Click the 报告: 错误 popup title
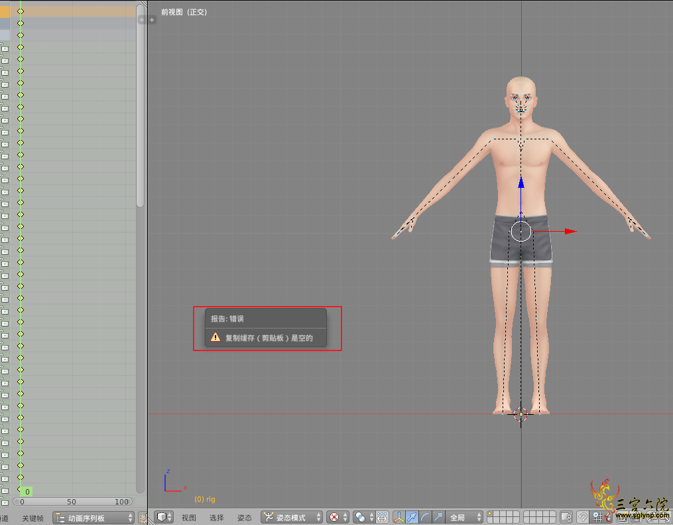This screenshot has width=673, height=525. tap(227, 319)
